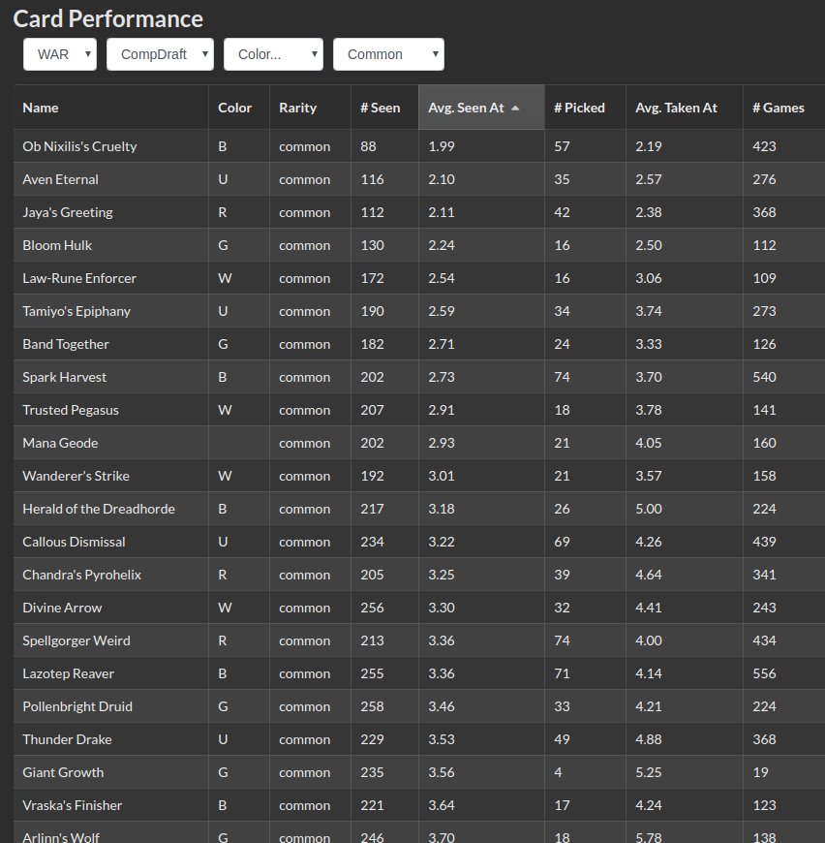Screen dimensions: 825x843
Task: Open the Color filter dropdown
Action: 273,54
